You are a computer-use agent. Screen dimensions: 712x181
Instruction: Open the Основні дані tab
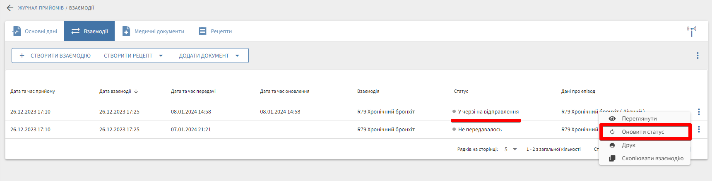[35, 31]
